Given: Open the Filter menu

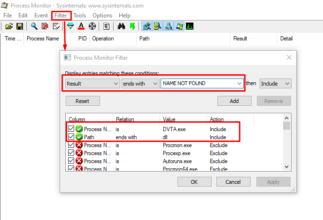Looking at the screenshot, I should pyautogui.click(x=61, y=16).
